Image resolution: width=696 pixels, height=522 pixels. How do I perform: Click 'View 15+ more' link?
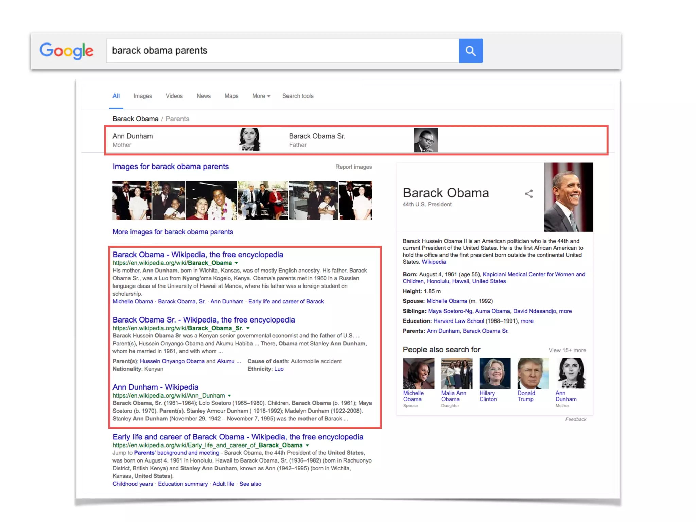click(x=567, y=350)
